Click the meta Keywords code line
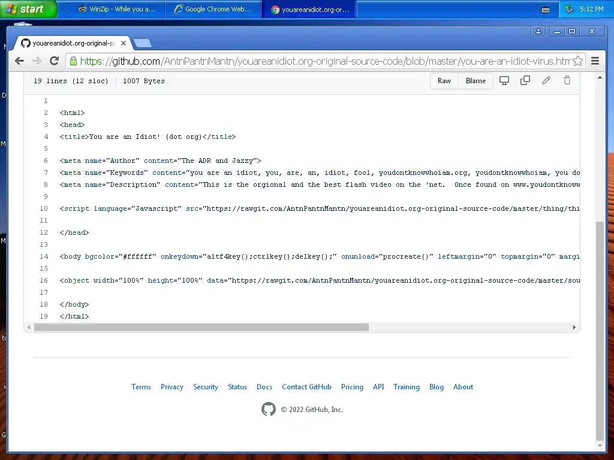Viewport: 614px width, 460px height. pyautogui.click(x=320, y=173)
